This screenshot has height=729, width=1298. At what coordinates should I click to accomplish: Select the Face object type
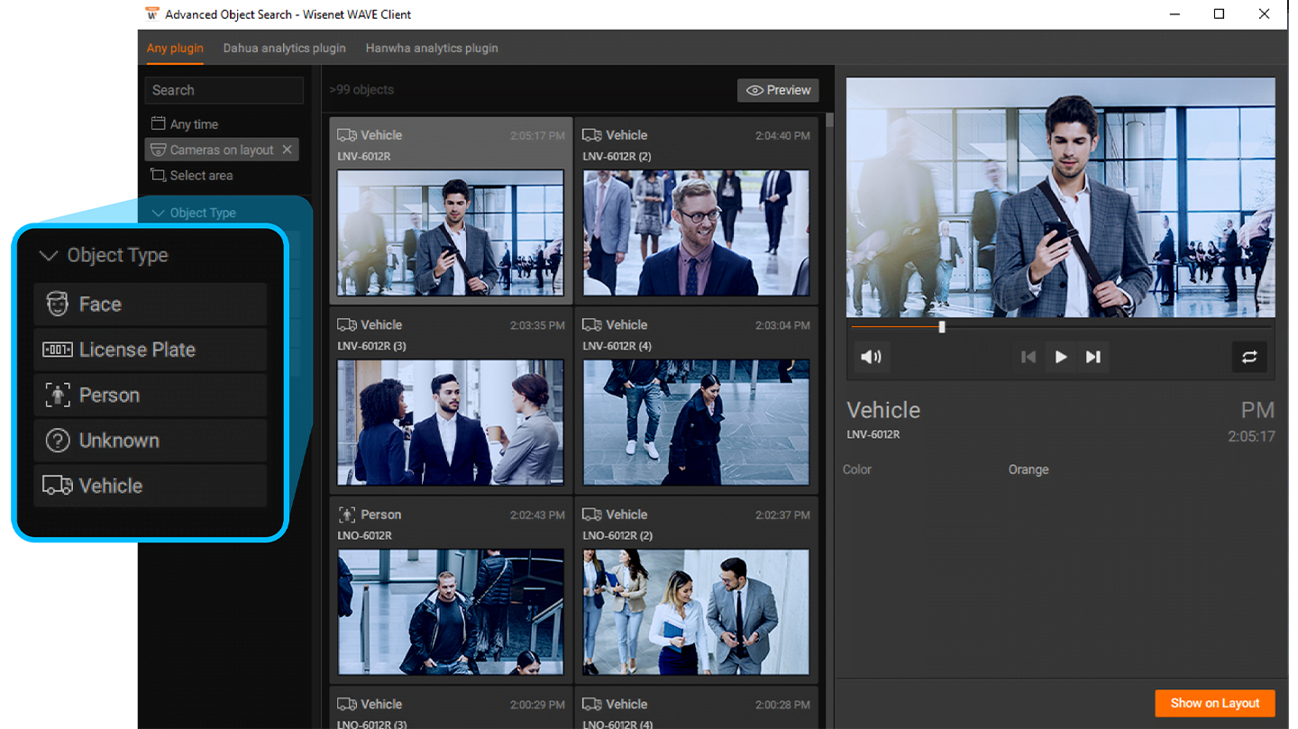pyautogui.click(x=151, y=305)
